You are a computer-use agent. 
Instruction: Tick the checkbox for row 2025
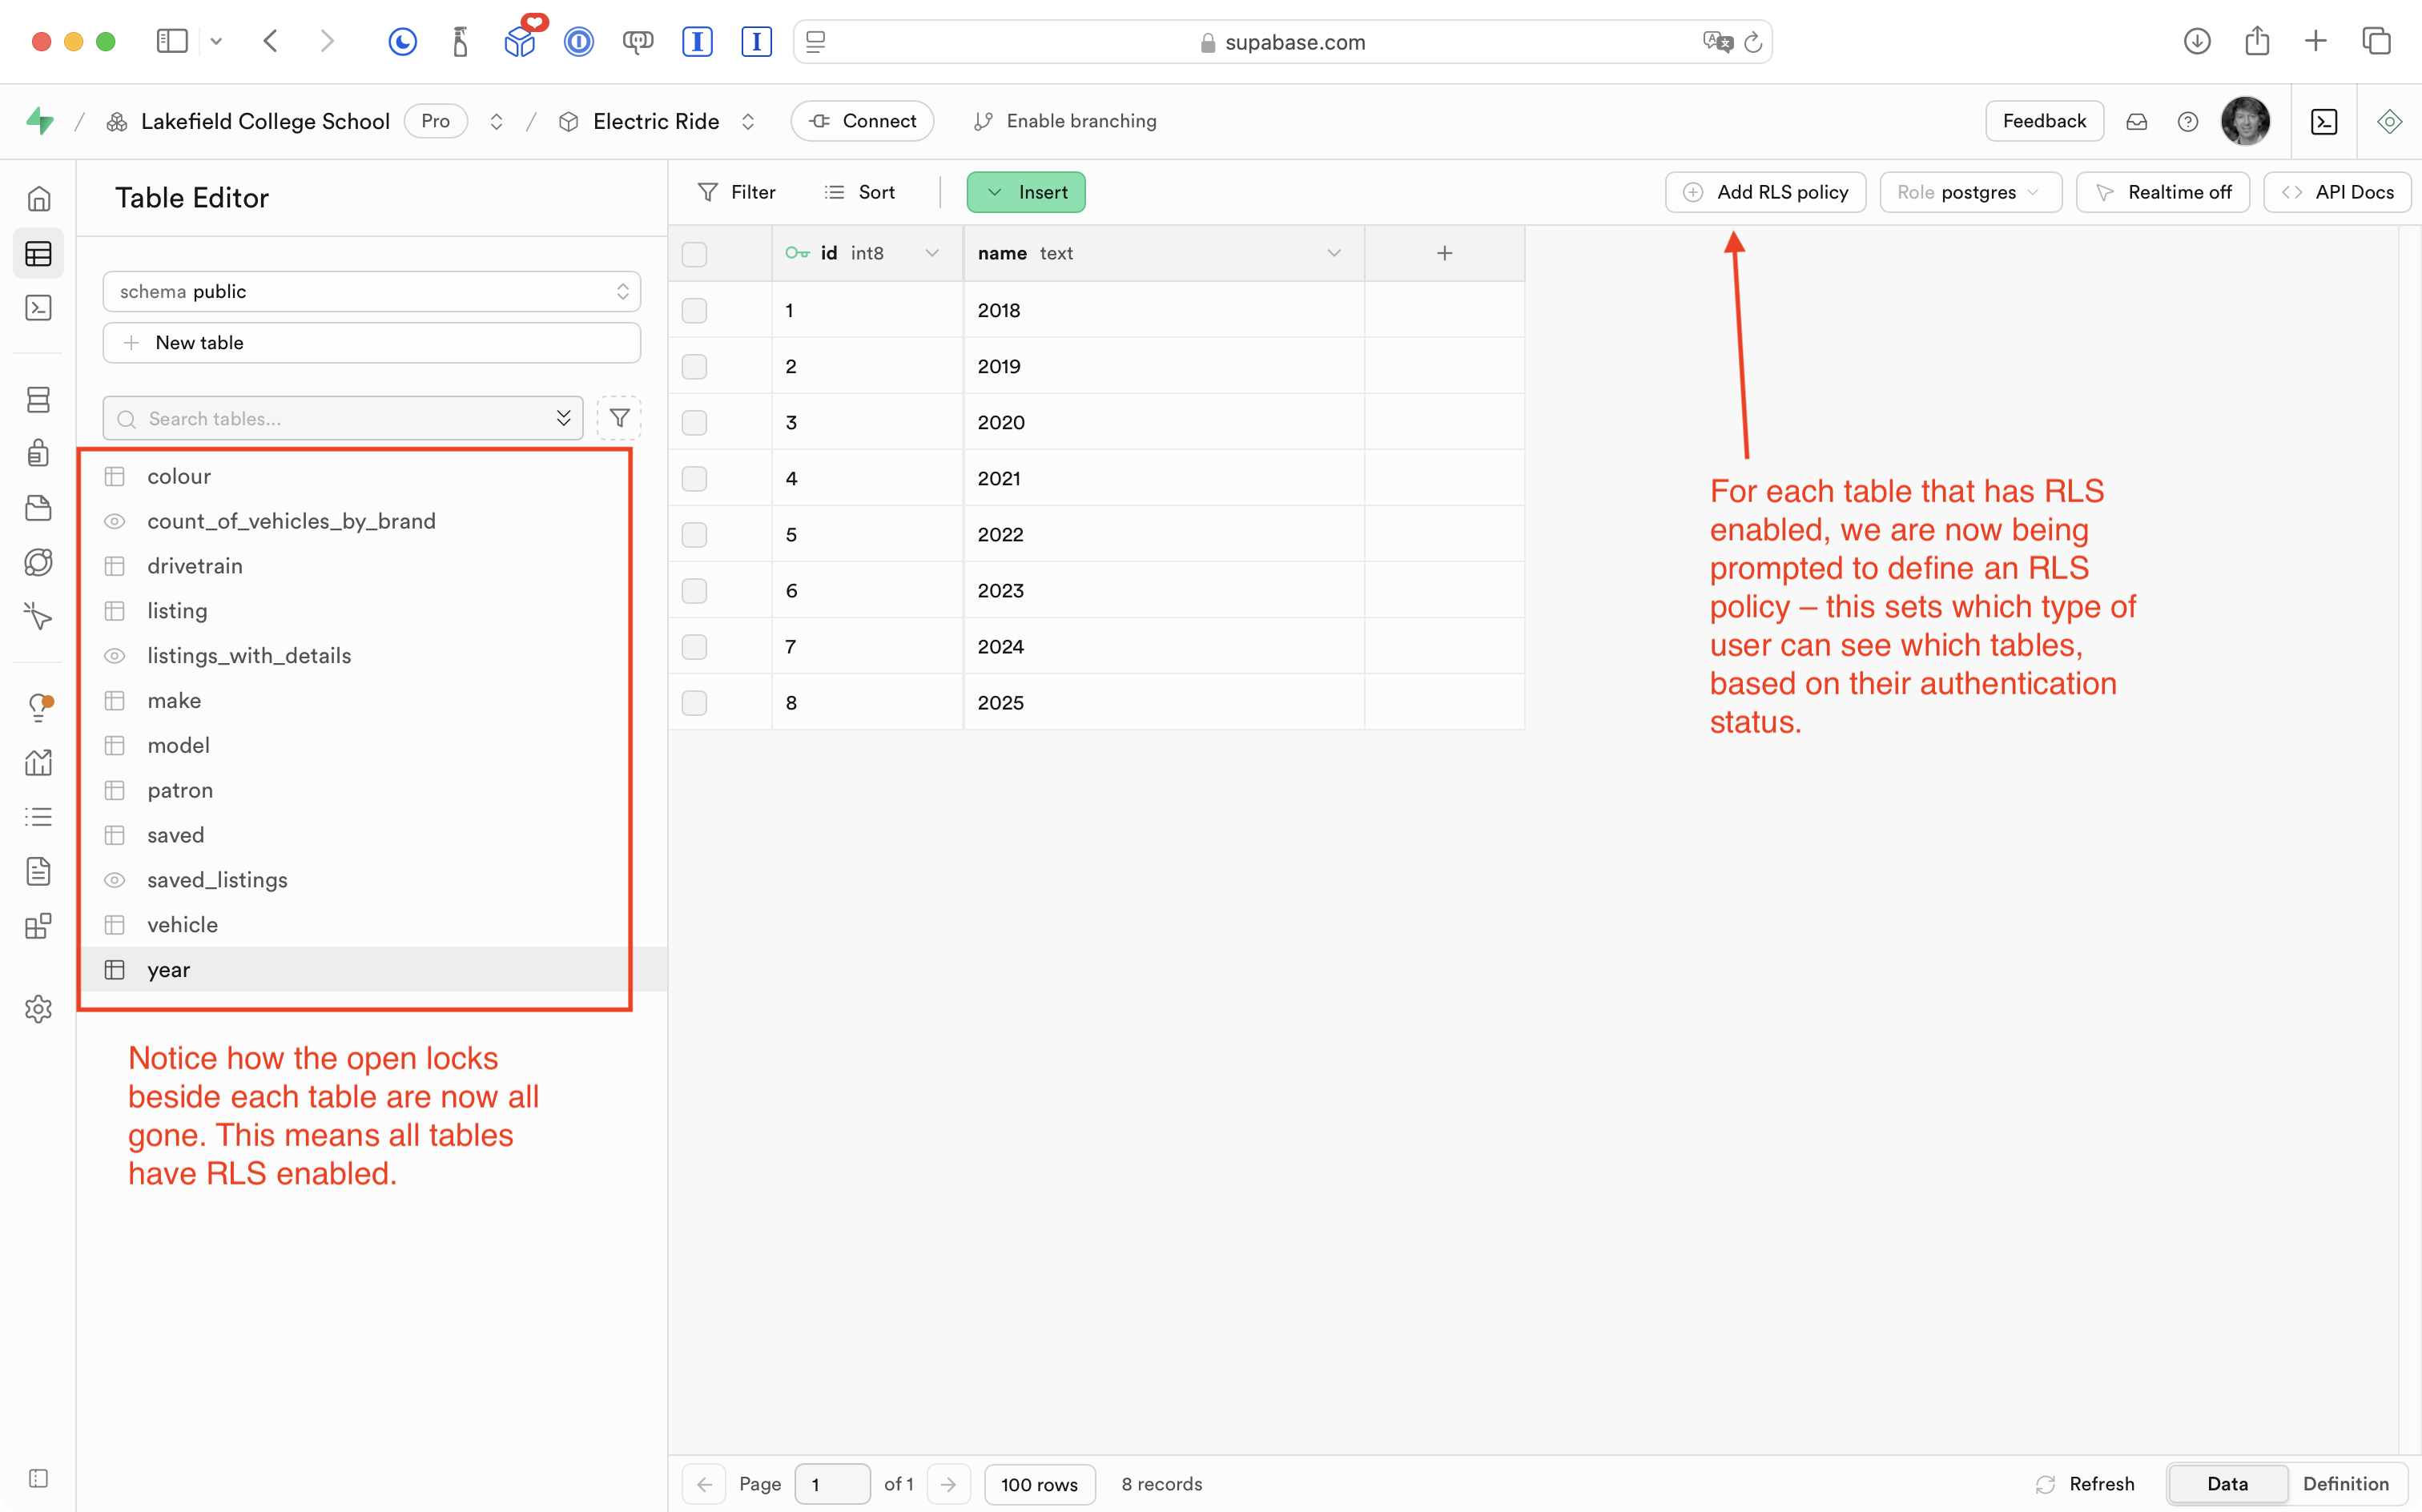point(694,703)
